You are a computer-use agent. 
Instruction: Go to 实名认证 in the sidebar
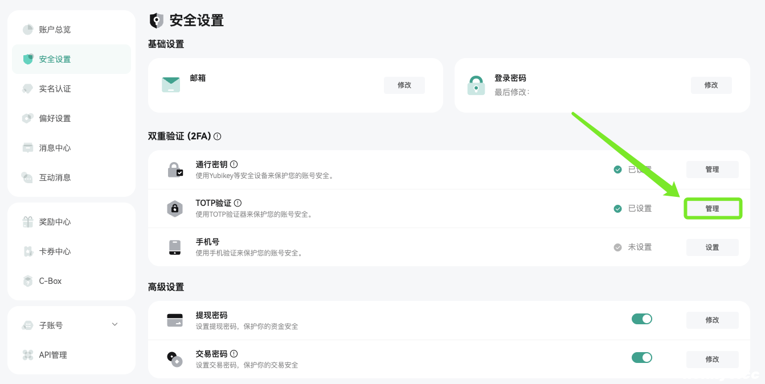click(x=55, y=89)
